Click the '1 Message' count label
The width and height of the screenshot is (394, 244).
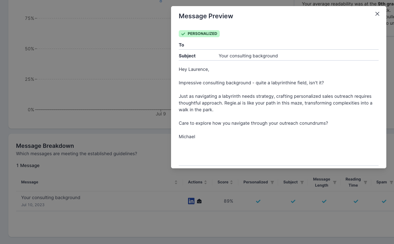click(x=28, y=165)
